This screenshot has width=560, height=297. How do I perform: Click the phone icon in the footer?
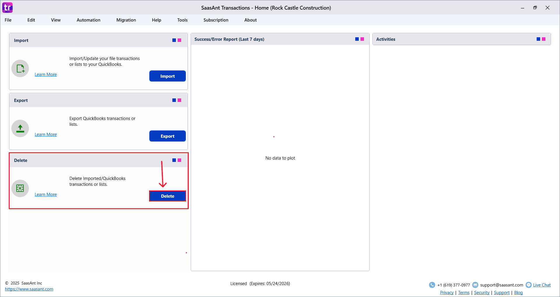tap(432, 285)
